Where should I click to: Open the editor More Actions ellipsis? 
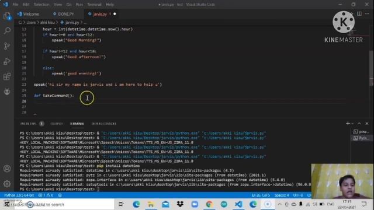pos(367,14)
